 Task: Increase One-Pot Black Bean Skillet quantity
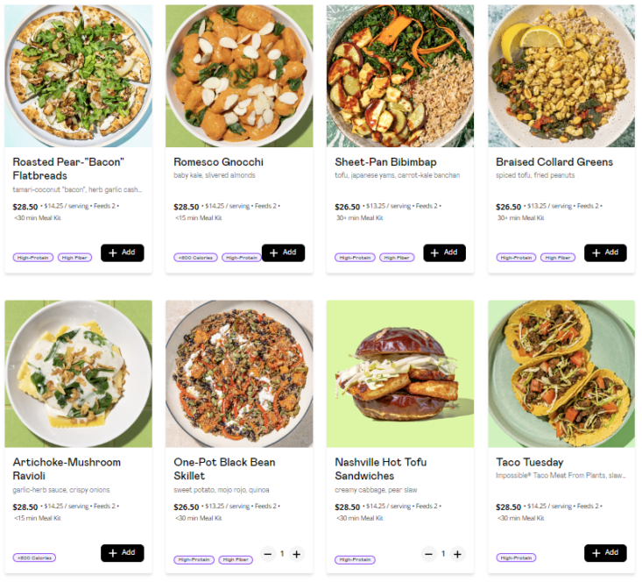(x=297, y=554)
